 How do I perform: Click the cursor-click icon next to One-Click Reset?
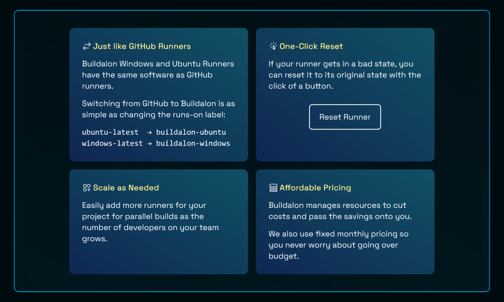(273, 46)
